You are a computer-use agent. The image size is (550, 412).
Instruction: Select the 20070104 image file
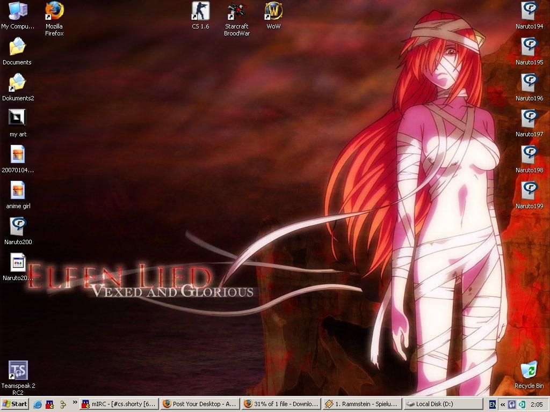click(x=18, y=159)
